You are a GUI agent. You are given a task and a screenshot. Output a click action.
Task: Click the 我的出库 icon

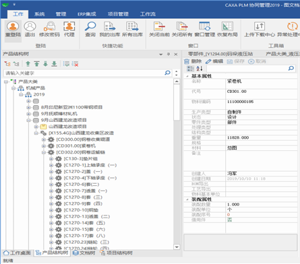(110, 29)
